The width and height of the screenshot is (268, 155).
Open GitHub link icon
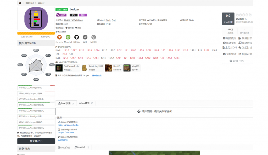(76, 37)
